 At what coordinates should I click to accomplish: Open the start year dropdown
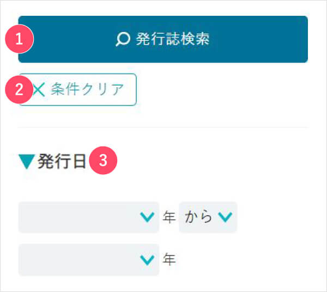[x=89, y=217]
